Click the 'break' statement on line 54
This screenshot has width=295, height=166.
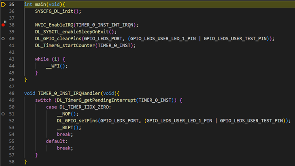click(x=64, y=134)
